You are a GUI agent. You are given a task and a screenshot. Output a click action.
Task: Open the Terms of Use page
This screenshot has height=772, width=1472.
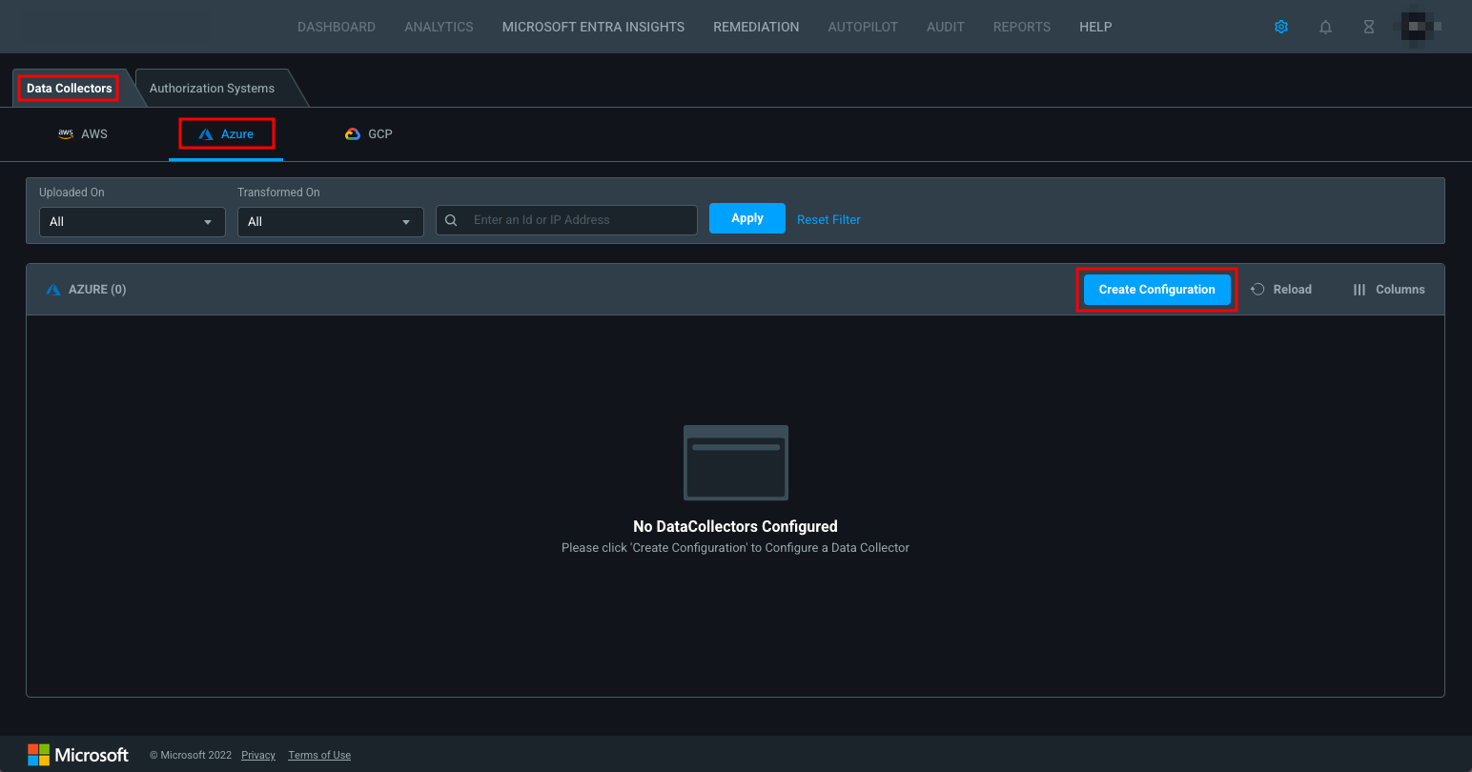(318, 754)
